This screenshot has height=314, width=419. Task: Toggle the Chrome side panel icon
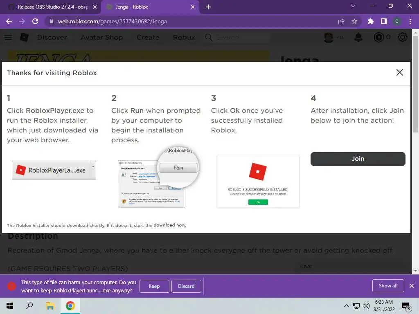coord(384,21)
